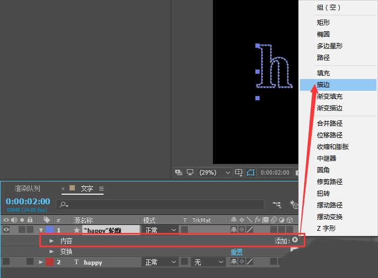
Task: Click the 重置 reset link
Action: point(237,252)
